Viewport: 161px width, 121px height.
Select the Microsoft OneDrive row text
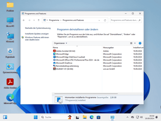coord(64,63)
